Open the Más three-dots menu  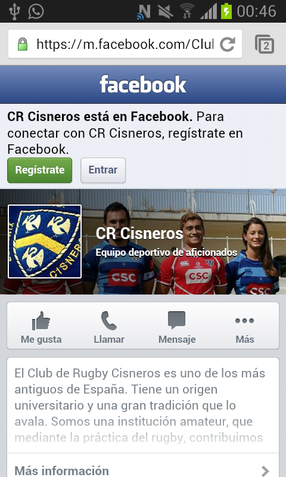click(245, 321)
